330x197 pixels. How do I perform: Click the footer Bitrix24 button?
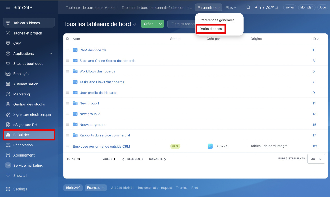point(73,188)
